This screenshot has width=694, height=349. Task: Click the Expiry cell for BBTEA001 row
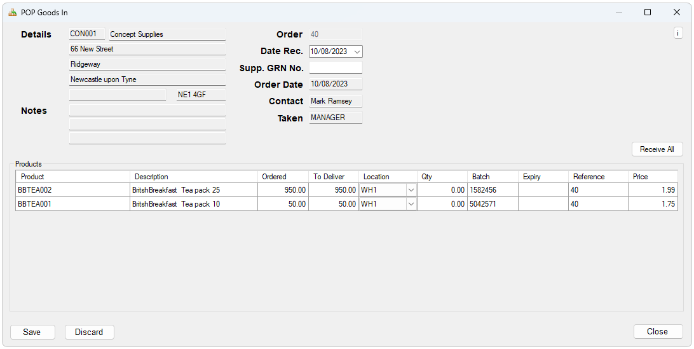543,204
